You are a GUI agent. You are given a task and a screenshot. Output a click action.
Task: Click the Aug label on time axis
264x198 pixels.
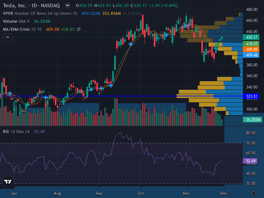[57, 193]
